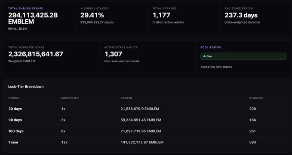
Task: Click the TOTAL WEIGHTED STAKE label
Action: point(26,47)
